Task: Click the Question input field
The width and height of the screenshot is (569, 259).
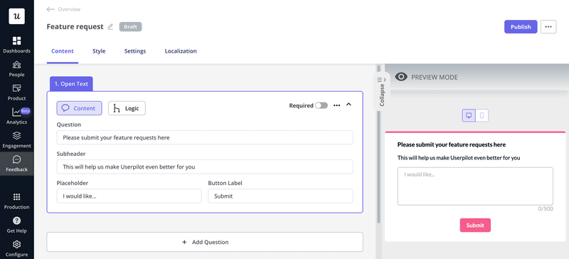Action: [205, 137]
